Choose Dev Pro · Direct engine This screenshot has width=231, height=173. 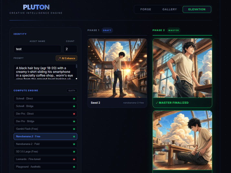coord(45,114)
